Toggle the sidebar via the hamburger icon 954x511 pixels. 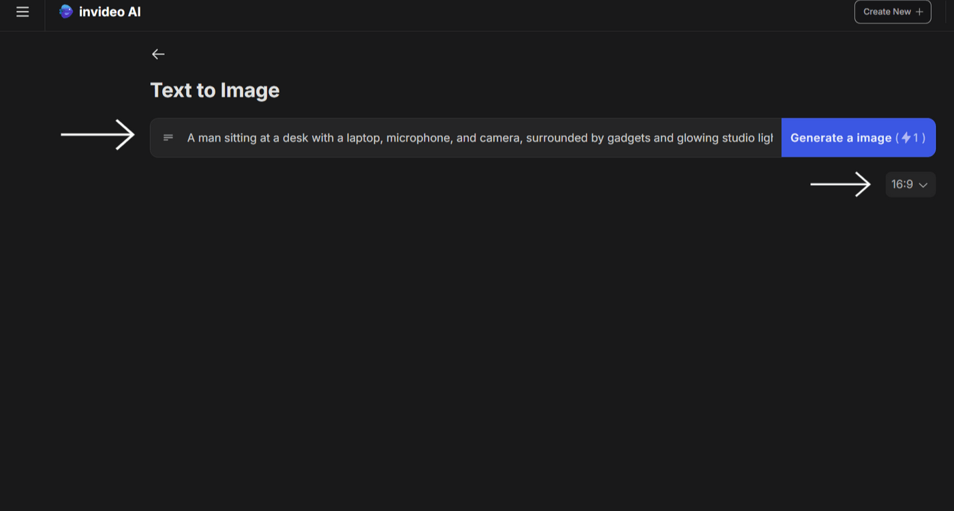pos(22,12)
